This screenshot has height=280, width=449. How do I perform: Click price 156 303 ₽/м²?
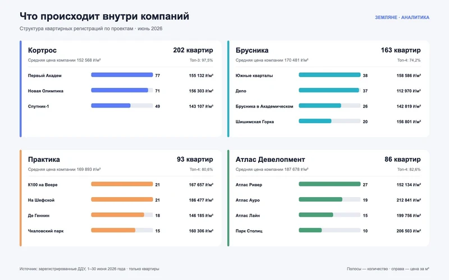point(201,91)
